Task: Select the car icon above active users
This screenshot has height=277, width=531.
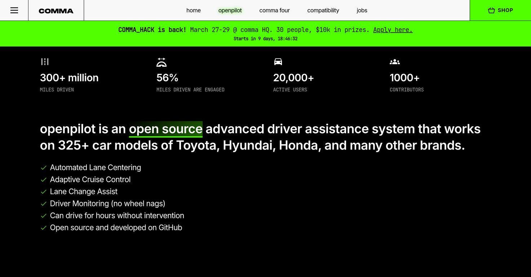Action: pos(278,61)
